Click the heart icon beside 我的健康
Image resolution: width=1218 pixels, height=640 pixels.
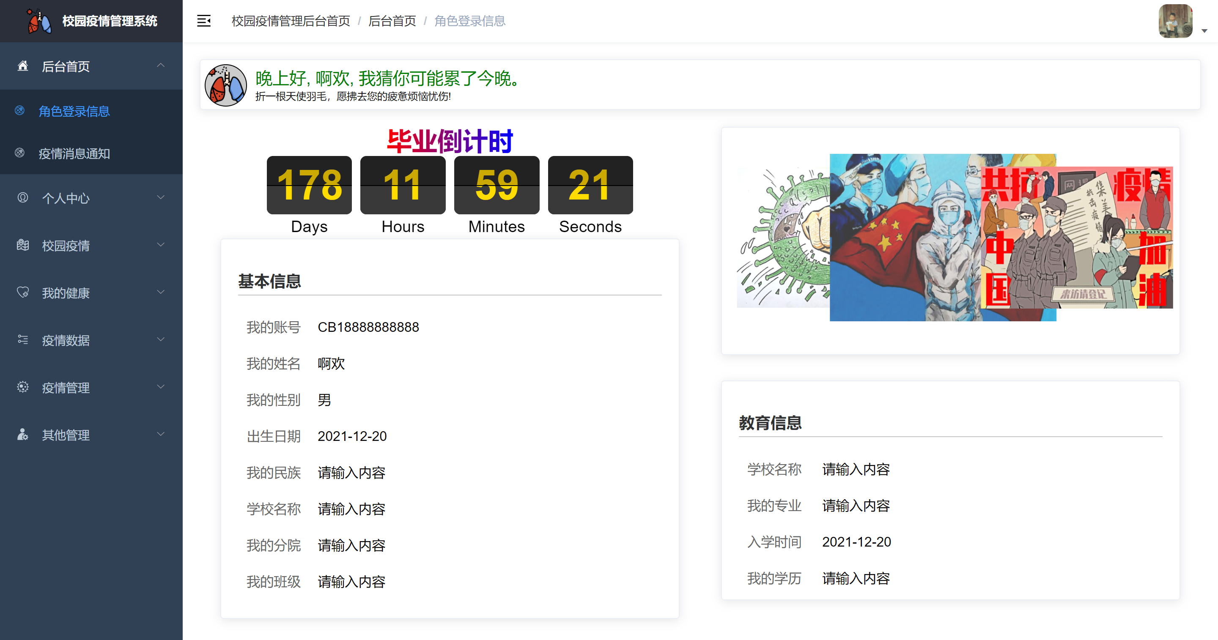click(x=23, y=292)
